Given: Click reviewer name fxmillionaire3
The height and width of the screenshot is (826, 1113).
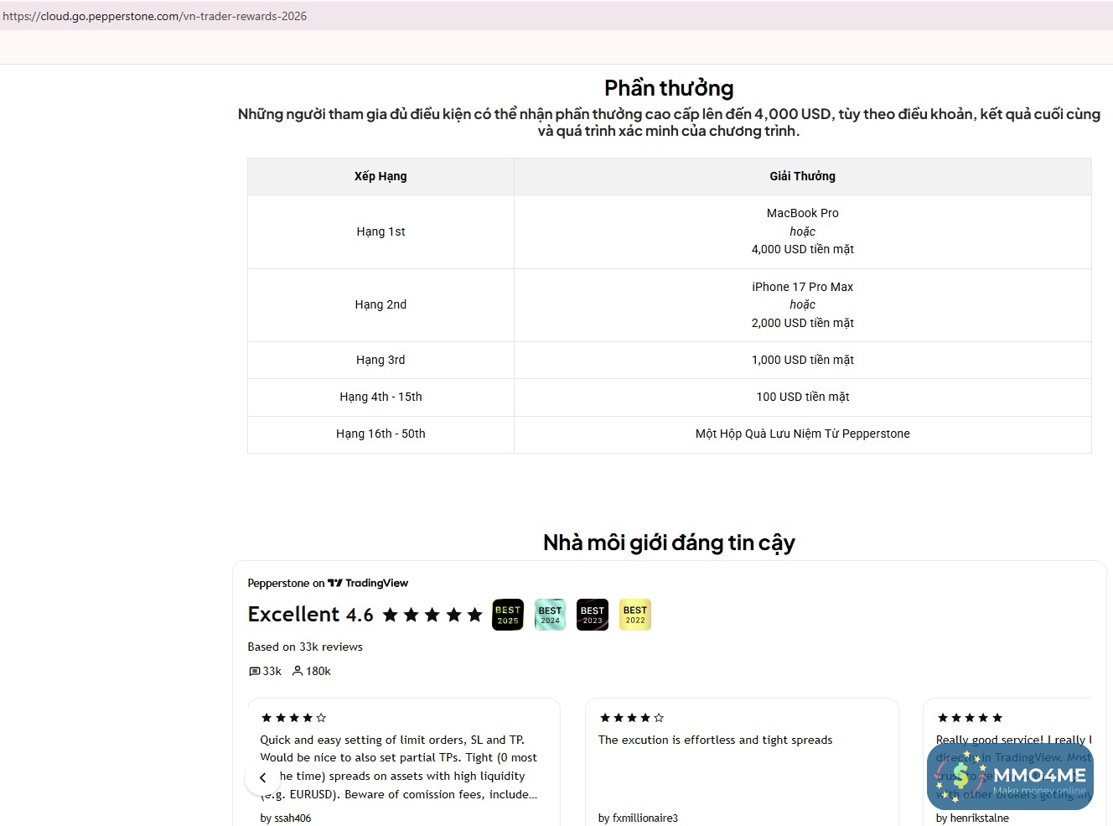Looking at the screenshot, I should tap(645, 818).
